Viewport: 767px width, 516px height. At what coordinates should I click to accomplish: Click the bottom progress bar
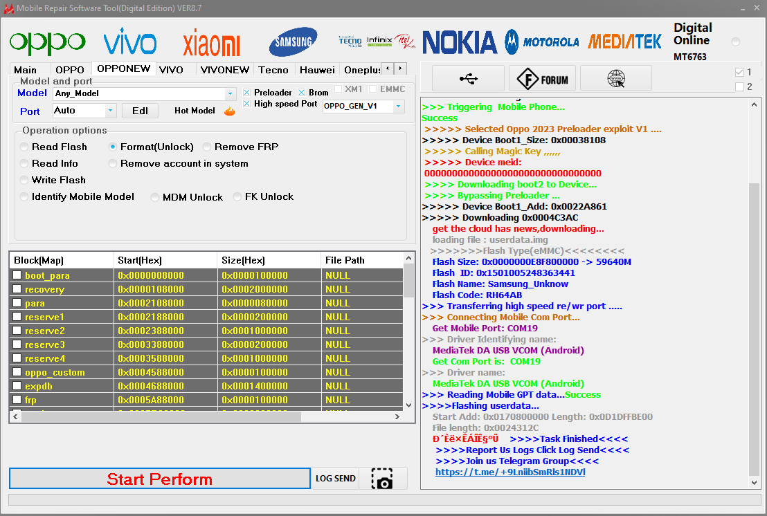(x=384, y=500)
